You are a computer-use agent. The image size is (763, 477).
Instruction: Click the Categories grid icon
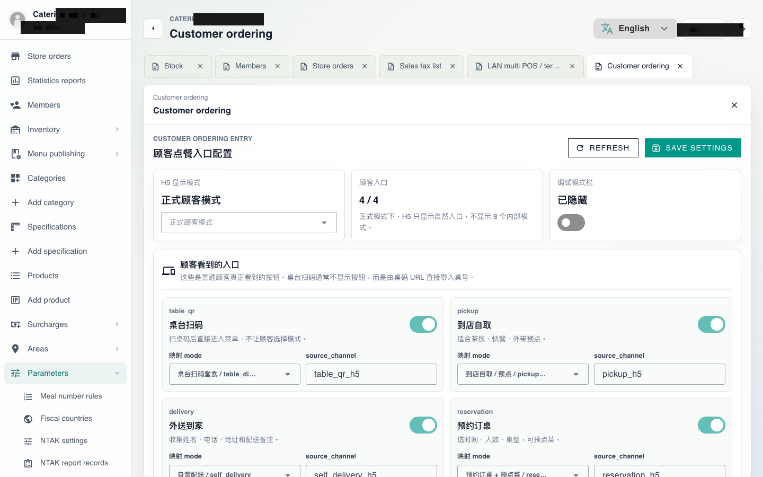[x=15, y=178]
